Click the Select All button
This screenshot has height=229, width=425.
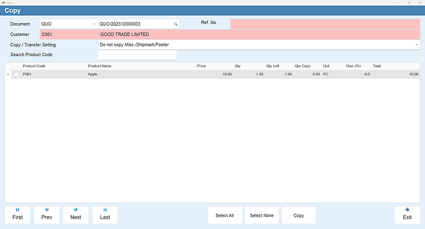coord(225,216)
